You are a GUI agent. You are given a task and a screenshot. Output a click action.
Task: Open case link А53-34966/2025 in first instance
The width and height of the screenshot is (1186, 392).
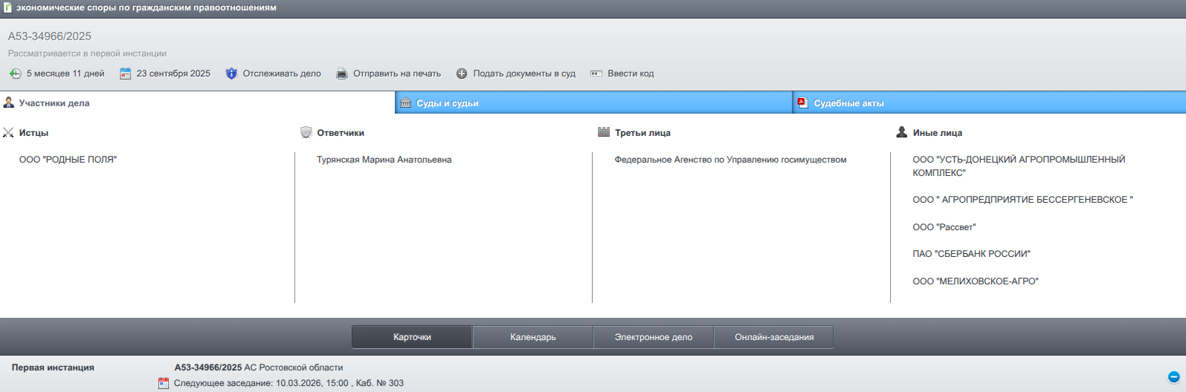coord(208,367)
